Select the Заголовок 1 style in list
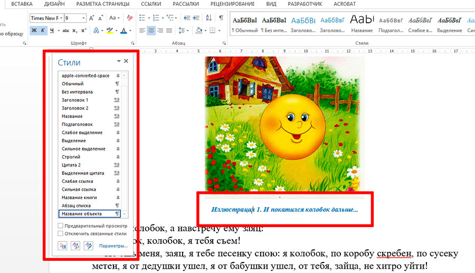 (75, 100)
